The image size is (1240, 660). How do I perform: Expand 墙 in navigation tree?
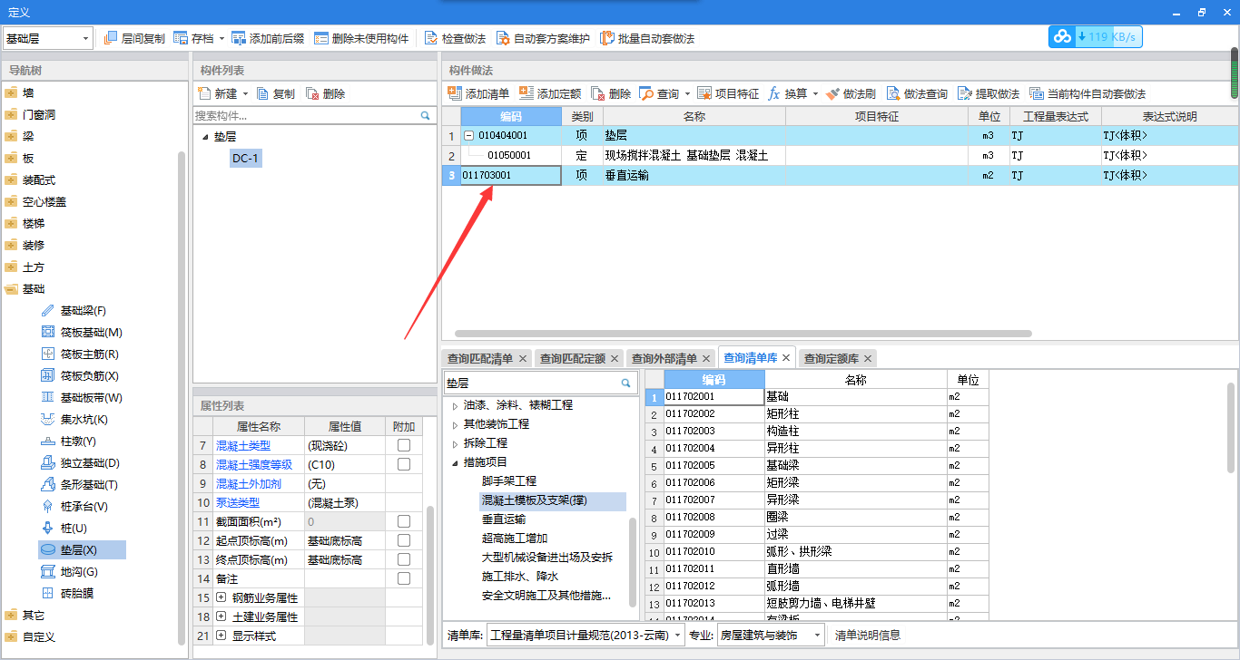pyautogui.click(x=11, y=92)
